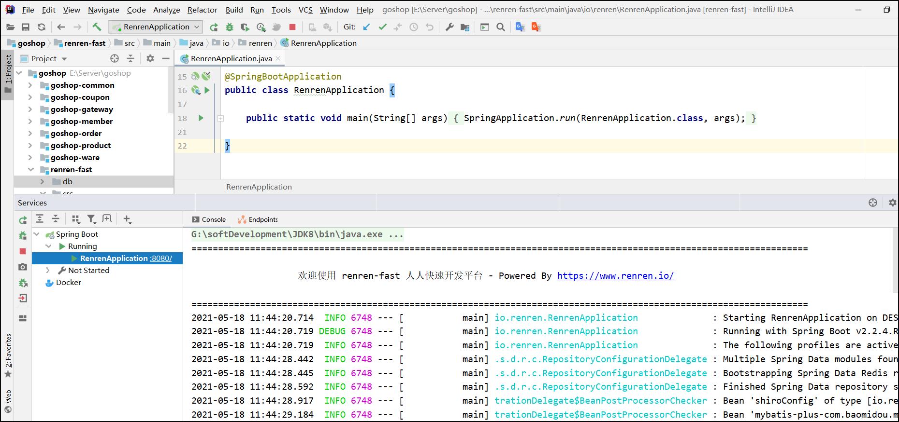Click the Search Everywhere magnifier icon

coord(501,27)
